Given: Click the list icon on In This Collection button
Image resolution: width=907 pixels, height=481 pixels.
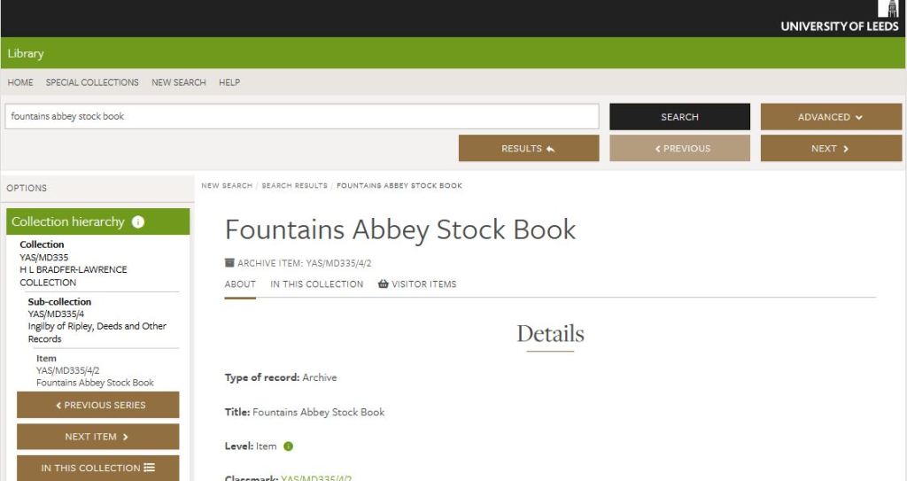Looking at the screenshot, I should coord(149,468).
